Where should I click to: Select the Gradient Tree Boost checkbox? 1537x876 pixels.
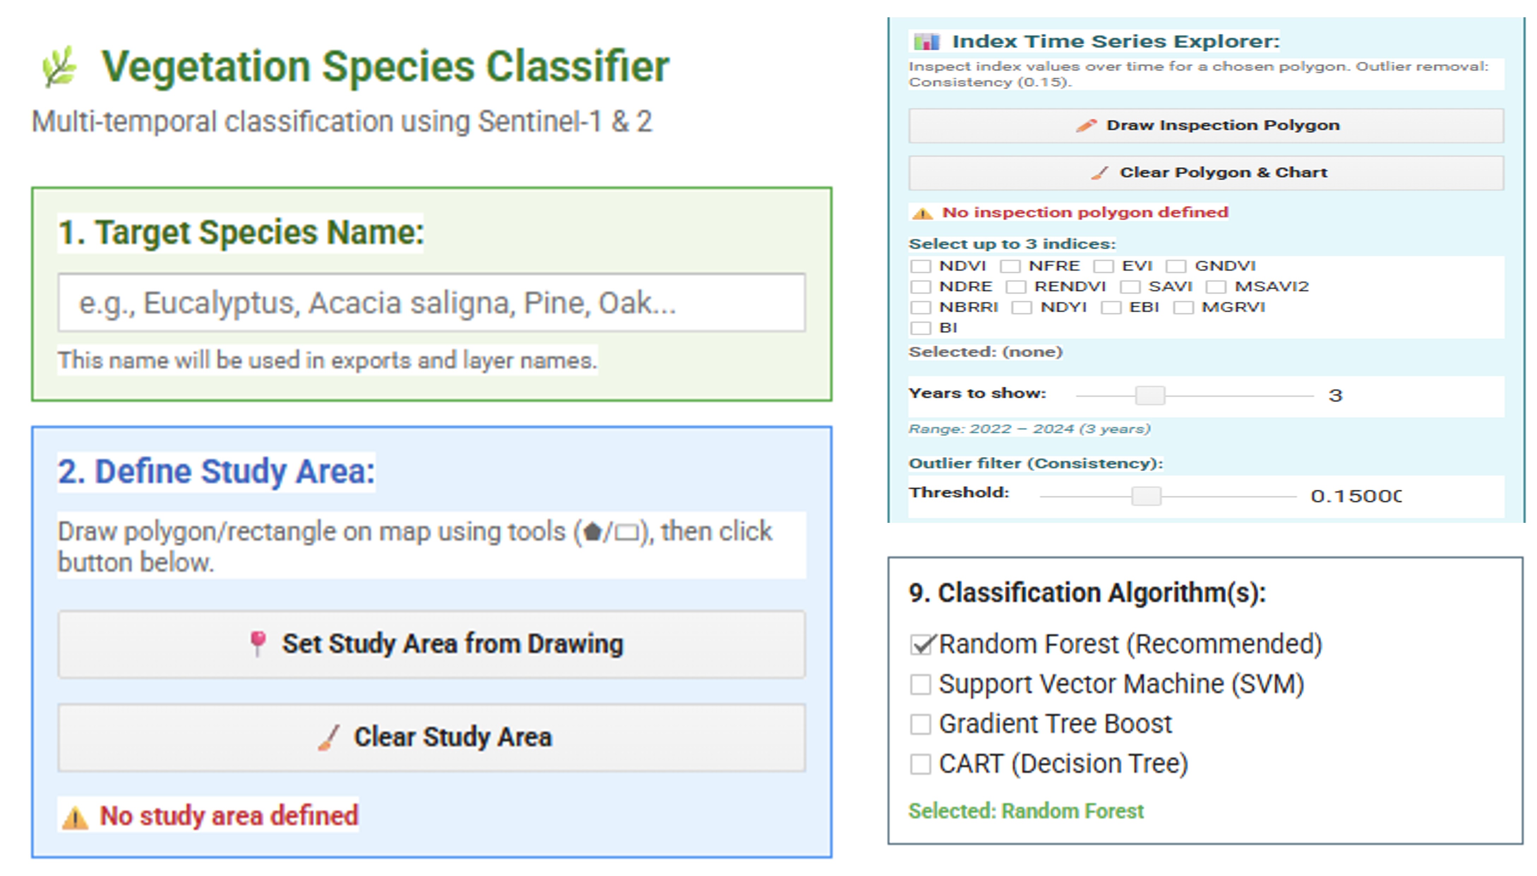(921, 724)
